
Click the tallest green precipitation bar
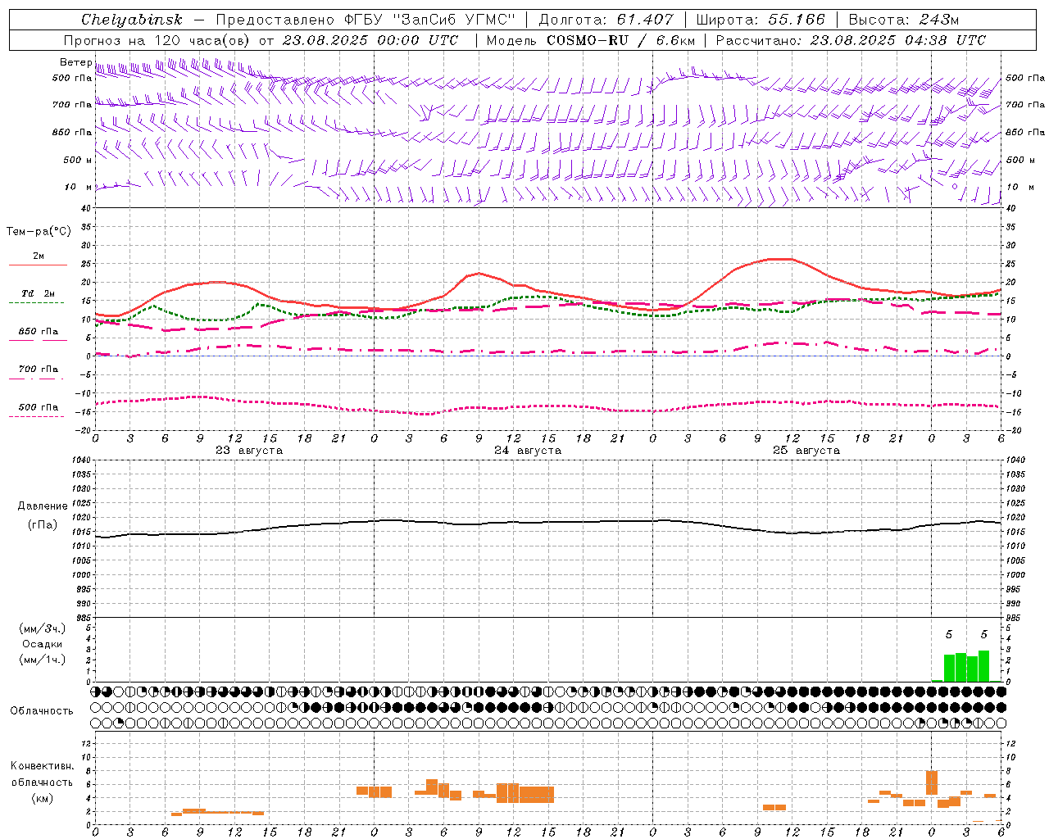[984, 666]
